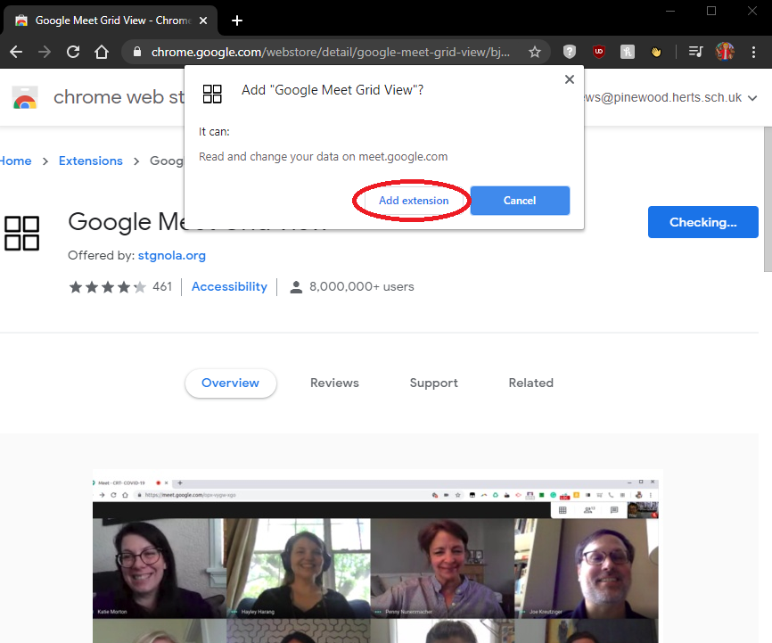Click the star rating for the extension

tap(107, 287)
